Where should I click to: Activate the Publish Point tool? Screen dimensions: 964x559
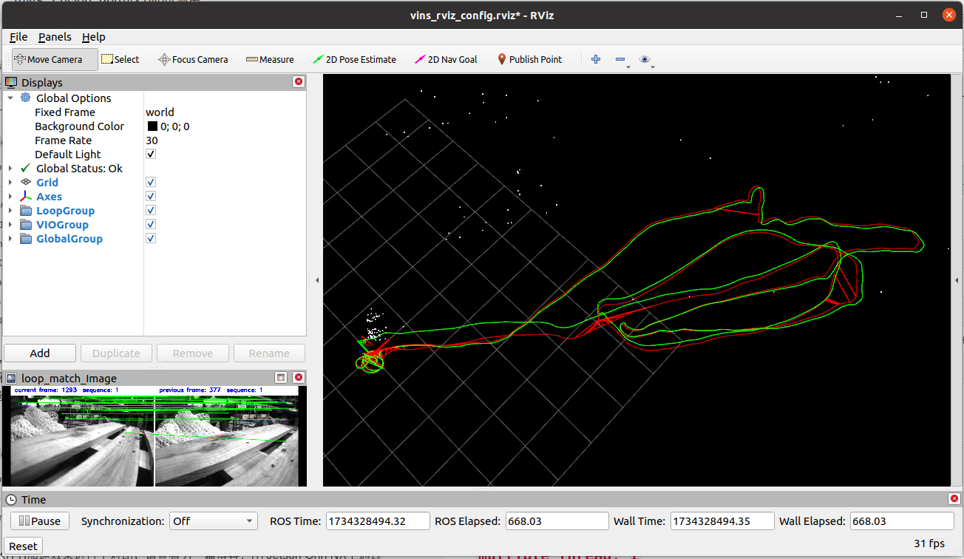click(529, 59)
